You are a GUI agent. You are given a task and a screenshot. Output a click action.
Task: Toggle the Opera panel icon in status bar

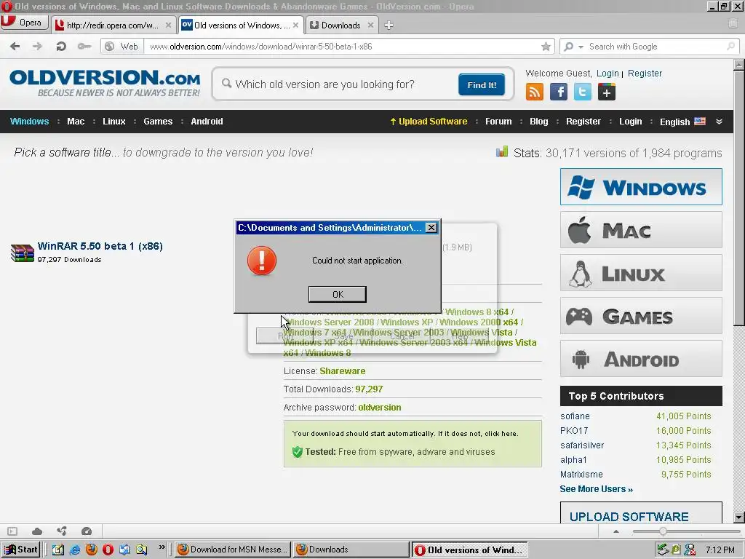(x=12, y=531)
